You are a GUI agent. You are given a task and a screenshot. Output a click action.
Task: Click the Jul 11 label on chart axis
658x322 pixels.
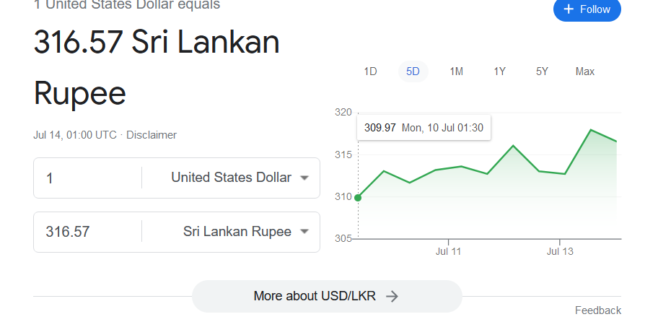point(448,251)
